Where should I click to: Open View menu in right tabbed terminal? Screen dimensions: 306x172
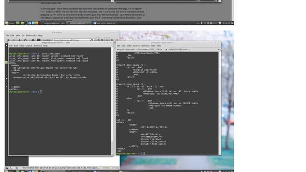(x=129, y=46)
